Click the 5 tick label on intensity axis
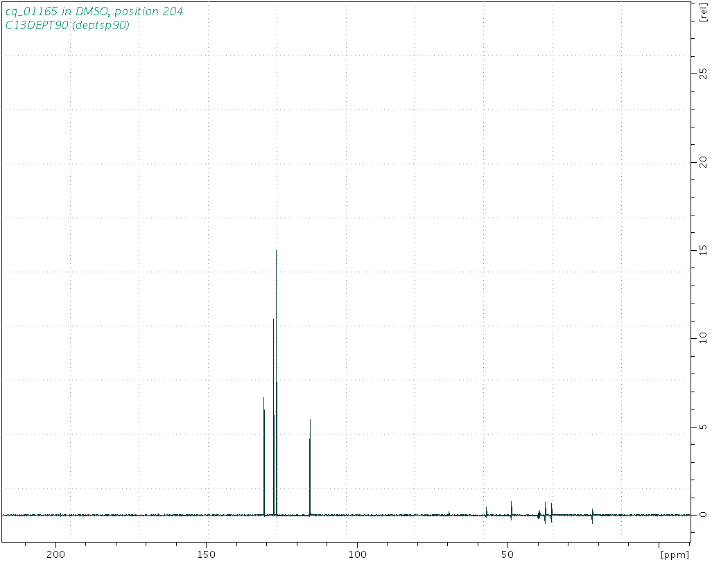 click(703, 427)
